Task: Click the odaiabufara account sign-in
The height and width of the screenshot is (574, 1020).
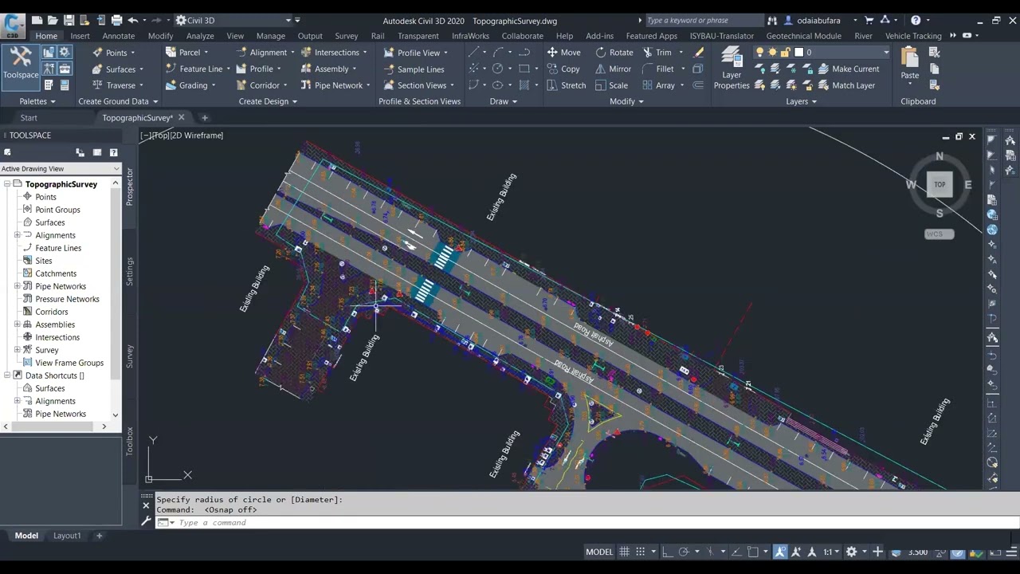Action: coord(818,20)
